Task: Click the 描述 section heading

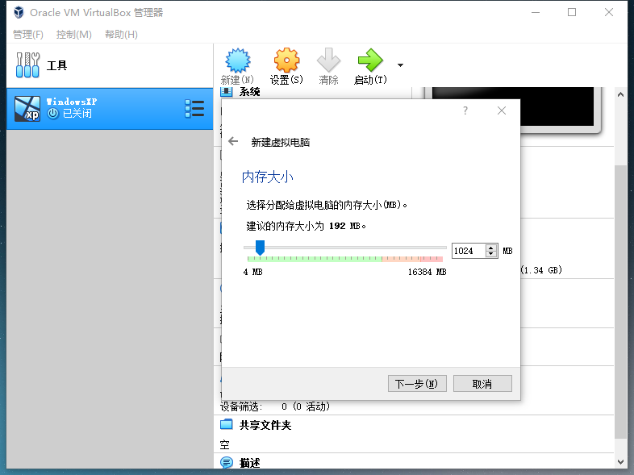Action: pos(249,463)
